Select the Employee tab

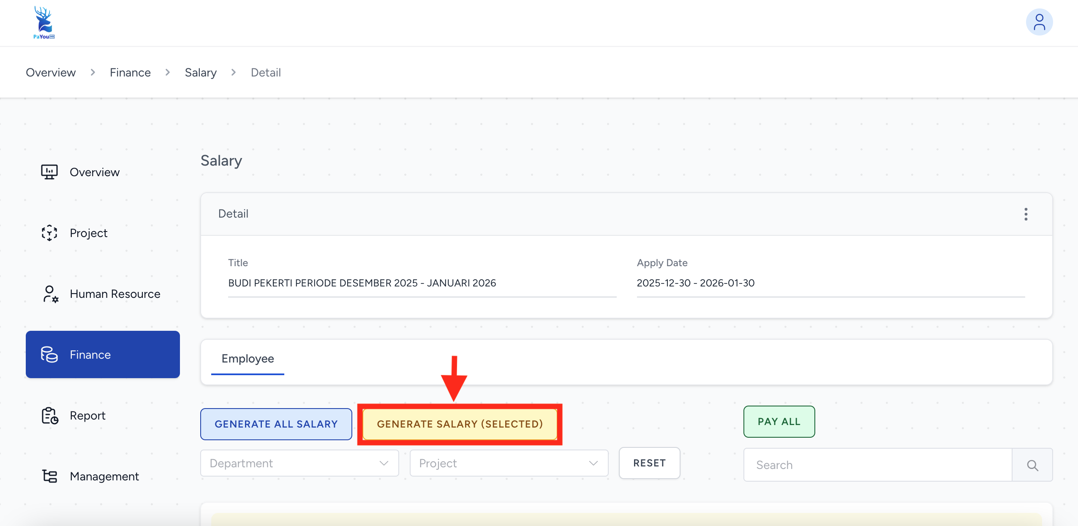(248, 359)
